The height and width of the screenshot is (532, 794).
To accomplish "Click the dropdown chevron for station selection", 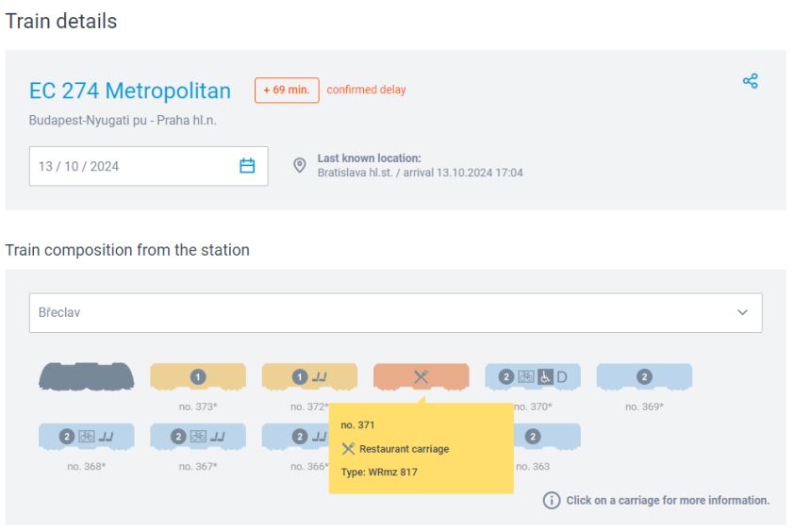I will coord(742,312).
